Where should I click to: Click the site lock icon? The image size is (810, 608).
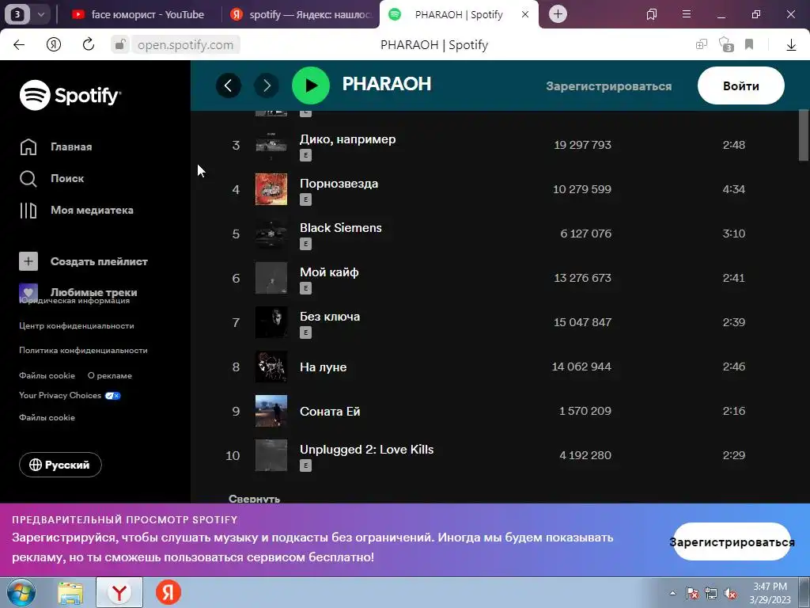[120, 44]
